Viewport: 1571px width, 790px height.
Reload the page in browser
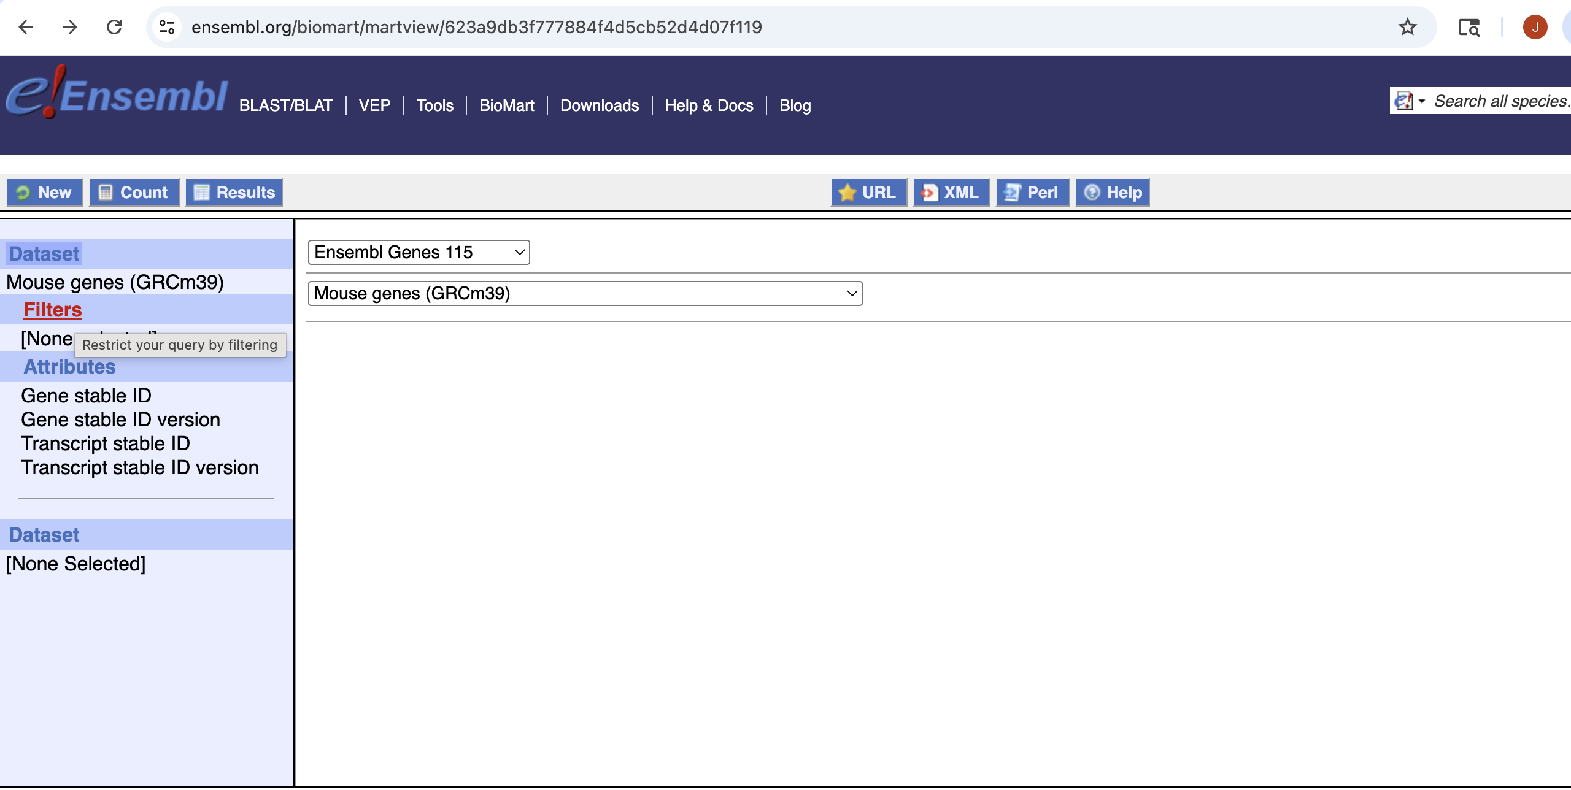click(x=114, y=27)
